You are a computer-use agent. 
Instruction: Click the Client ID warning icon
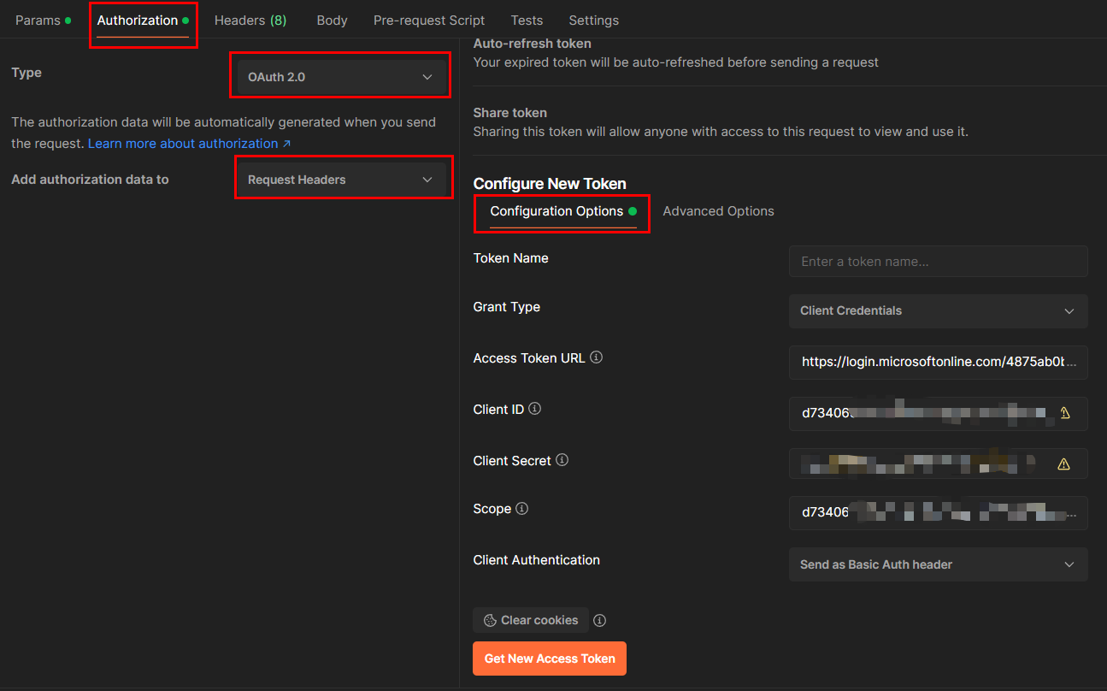point(1064,413)
